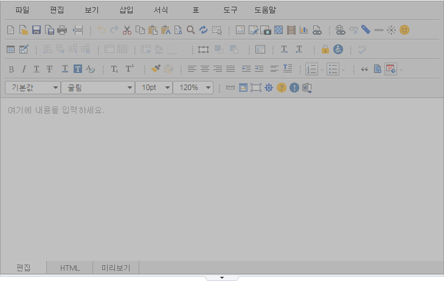Open the 120% line height dropdown
This screenshot has width=444, height=281.
coord(193,88)
